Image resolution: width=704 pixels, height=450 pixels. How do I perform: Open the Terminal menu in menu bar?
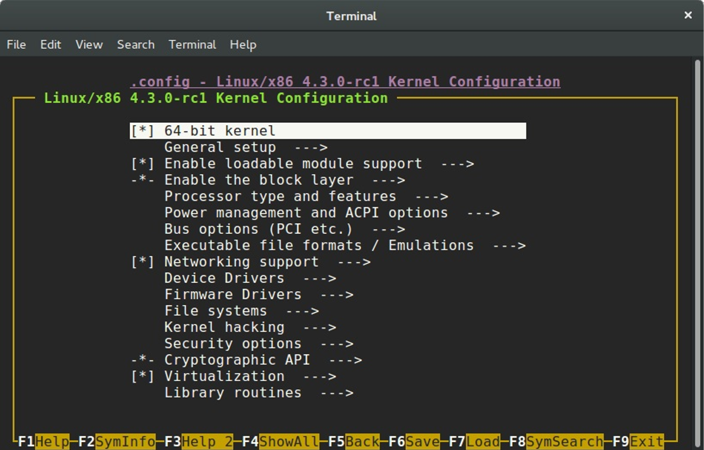pos(192,44)
